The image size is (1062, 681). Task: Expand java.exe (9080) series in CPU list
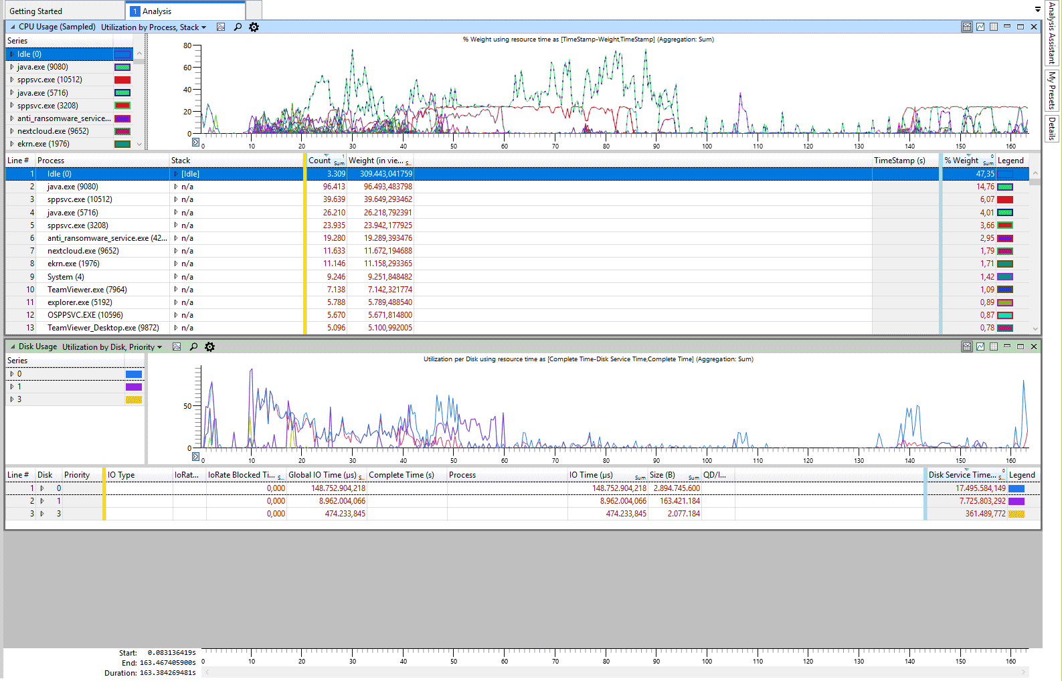tap(12, 67)
